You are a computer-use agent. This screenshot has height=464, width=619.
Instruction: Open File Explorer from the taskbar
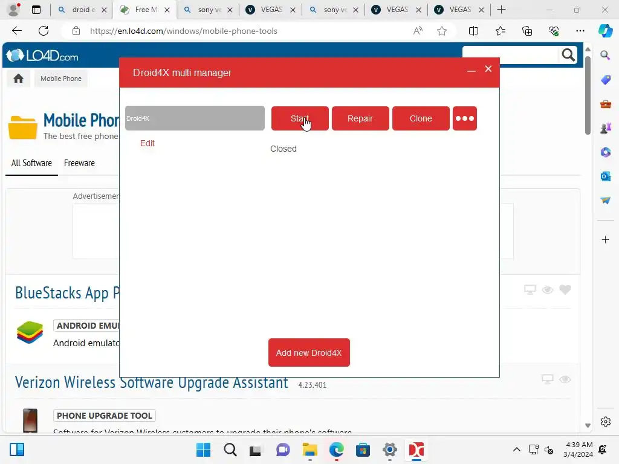tap(310, 449)
